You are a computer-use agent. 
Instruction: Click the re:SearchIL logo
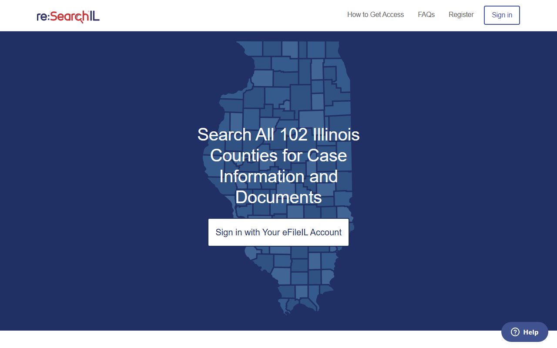click(68, 17)
